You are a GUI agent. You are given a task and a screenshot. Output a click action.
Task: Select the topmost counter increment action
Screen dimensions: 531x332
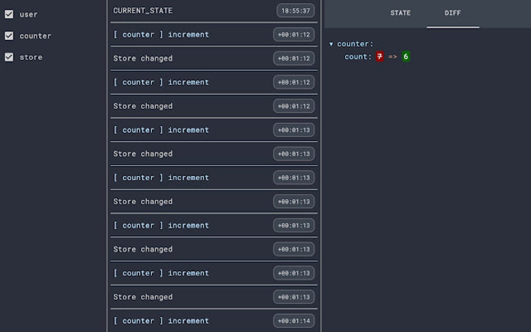tap(161, 34)
